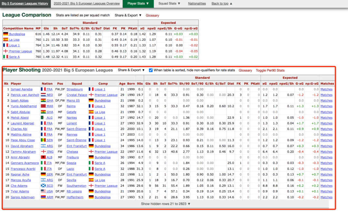Go to Nationalities section link

coord(197,4)
